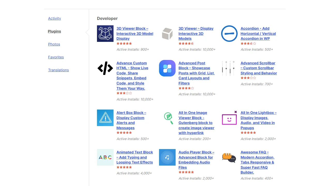Image resolution: width=331 pixels, height=186 pixels.
Task: Open the Translations sidebar item
Action: click(x=58, y=70)
